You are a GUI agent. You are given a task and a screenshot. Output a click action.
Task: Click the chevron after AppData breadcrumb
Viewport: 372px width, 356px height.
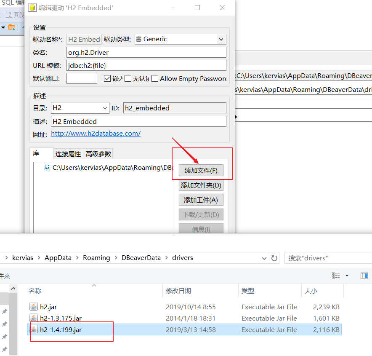point(77,258)
